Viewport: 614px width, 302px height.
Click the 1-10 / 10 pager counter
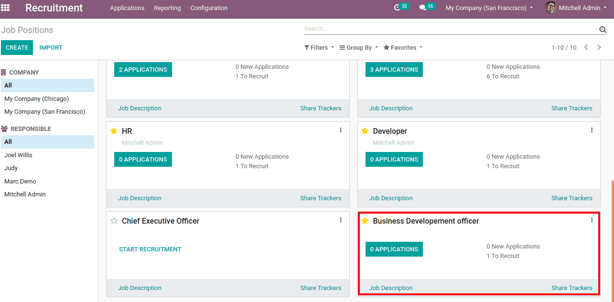tap(564, 48)
